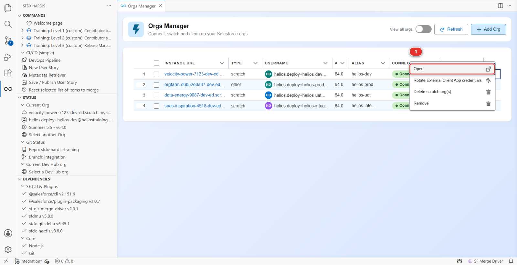Select Remove from the context menu
Image resolution: width=517 pixels, height=265 pixels.
(452, 104)
